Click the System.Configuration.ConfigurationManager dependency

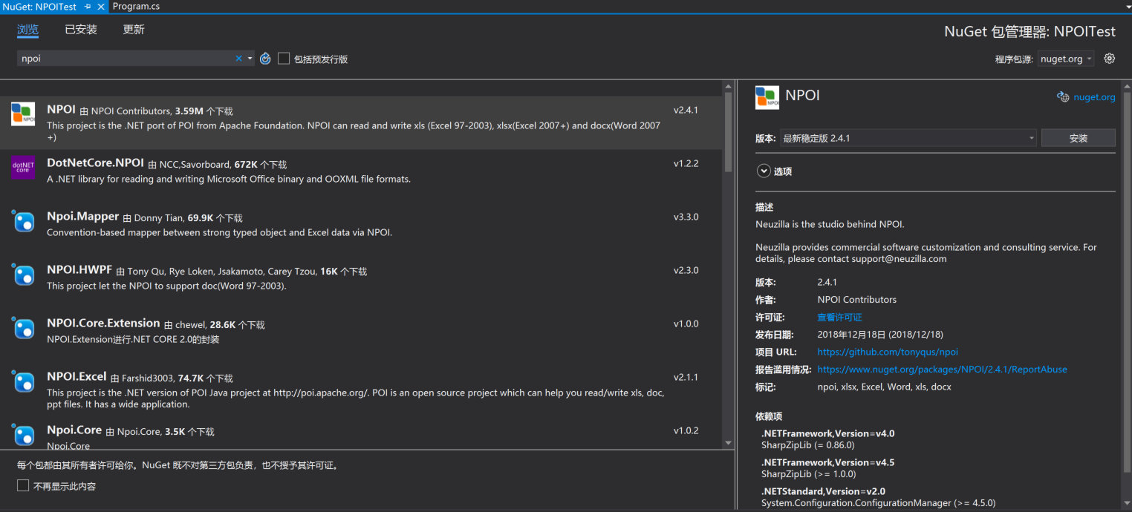pyautogui.click(x=878, y=503)
